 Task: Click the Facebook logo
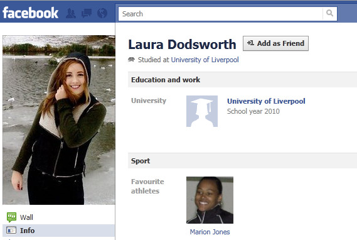click(30, 13)
